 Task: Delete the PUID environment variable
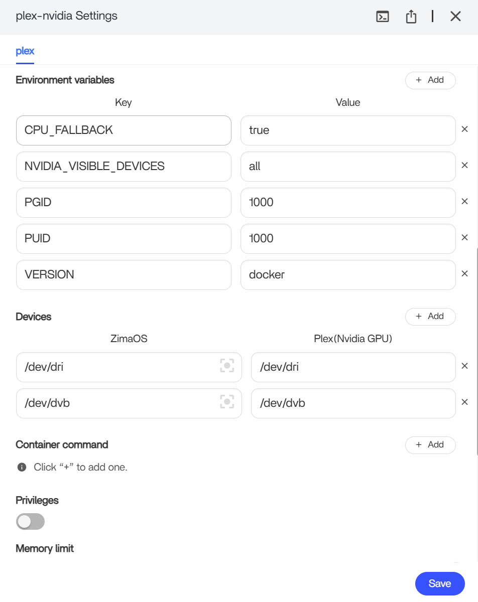point(464,238)
